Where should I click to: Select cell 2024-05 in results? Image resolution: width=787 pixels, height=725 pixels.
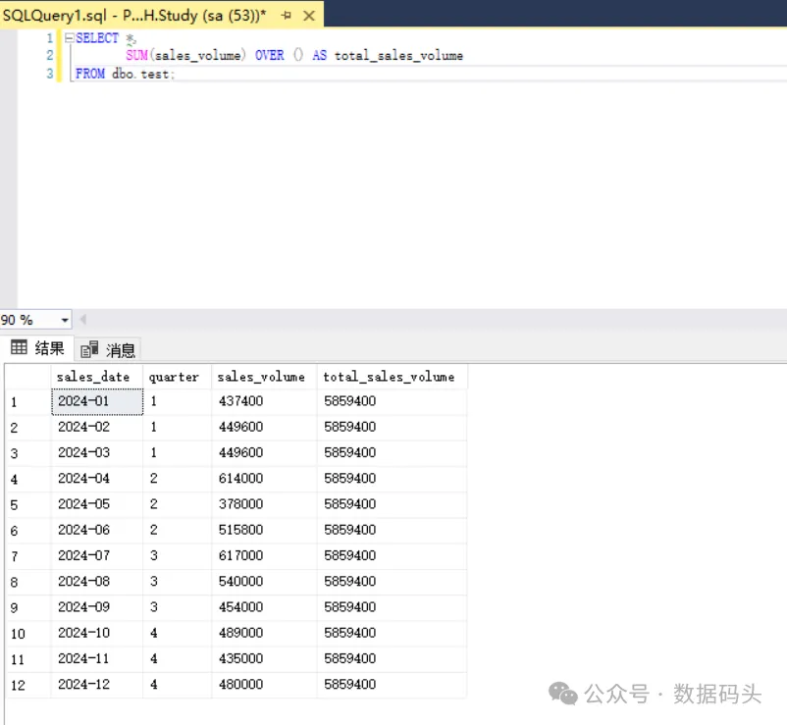(x=97, y=504)
